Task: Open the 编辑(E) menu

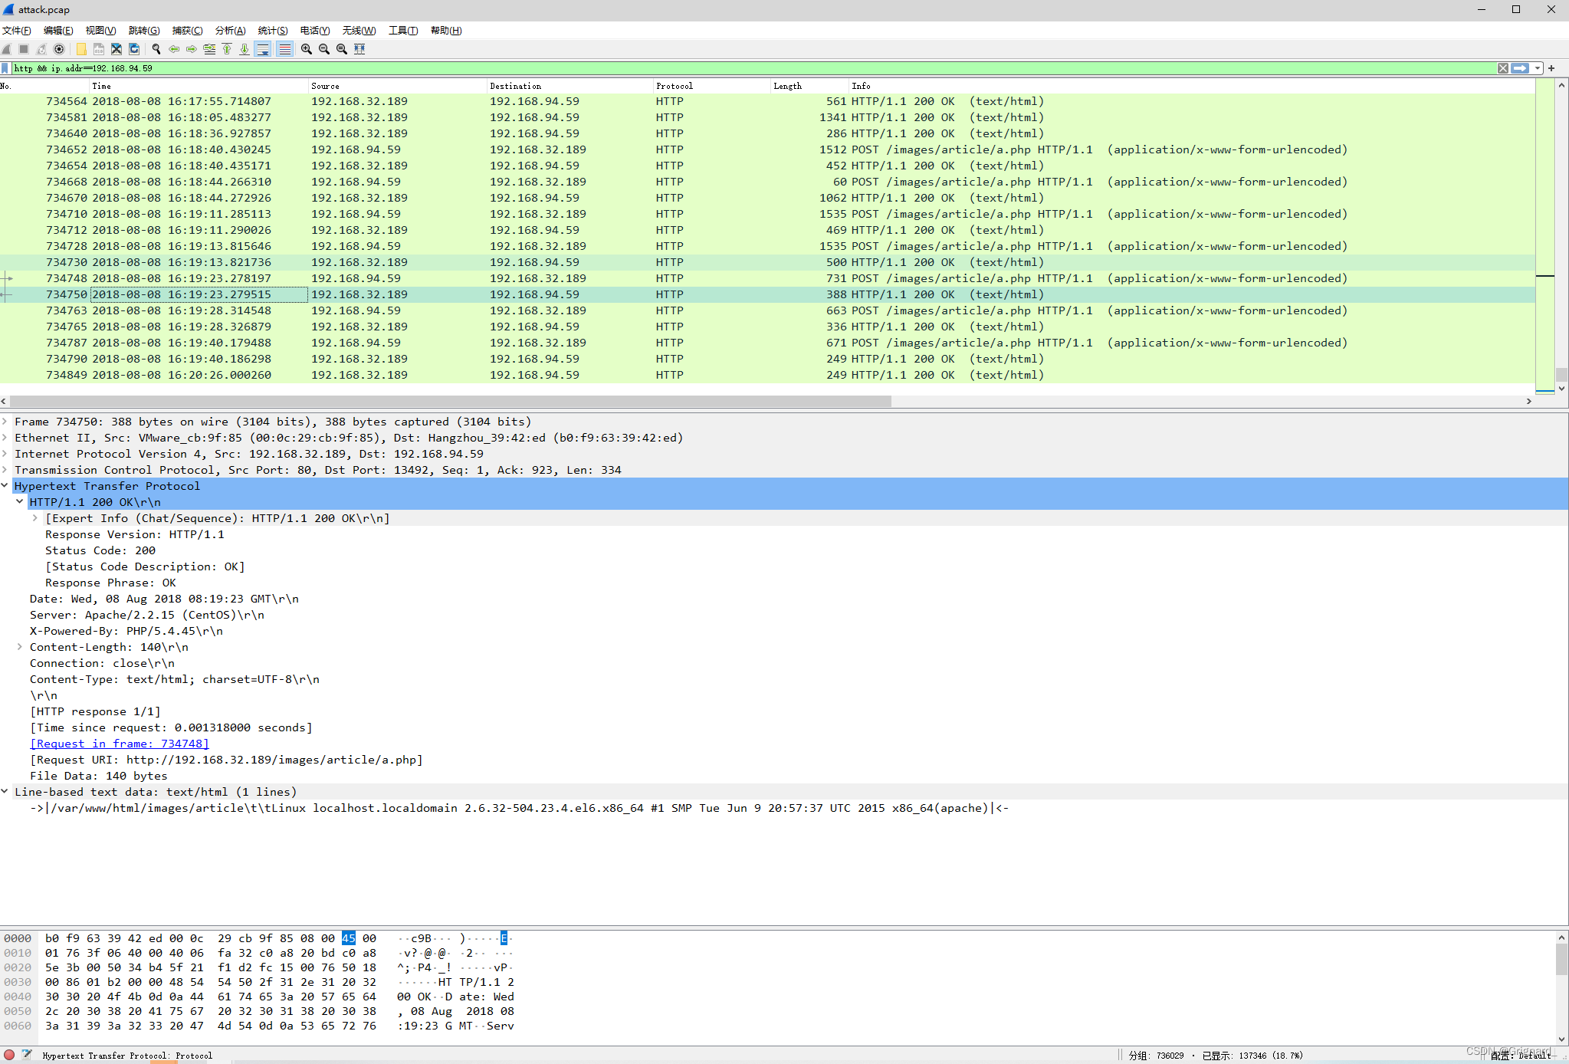Action: (x=58, y=31)
